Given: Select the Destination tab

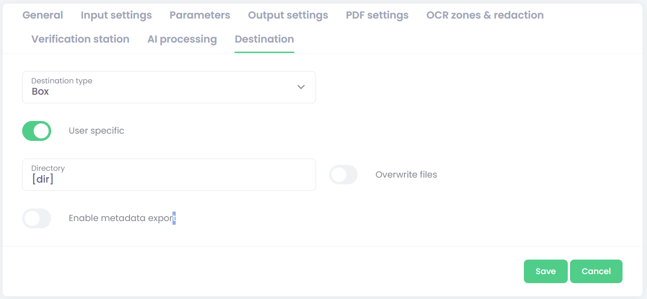Looking at the screenshot, I should coord(264,39).
